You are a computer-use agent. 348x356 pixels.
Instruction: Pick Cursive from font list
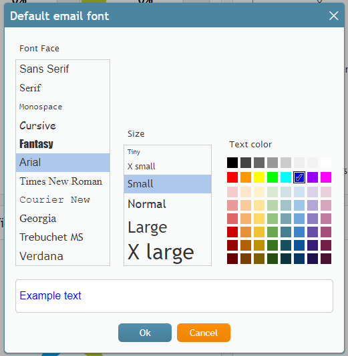[x=63, y=125]
